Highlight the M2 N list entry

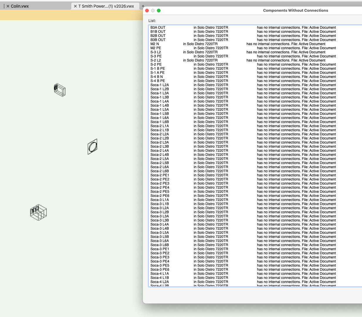155,44
